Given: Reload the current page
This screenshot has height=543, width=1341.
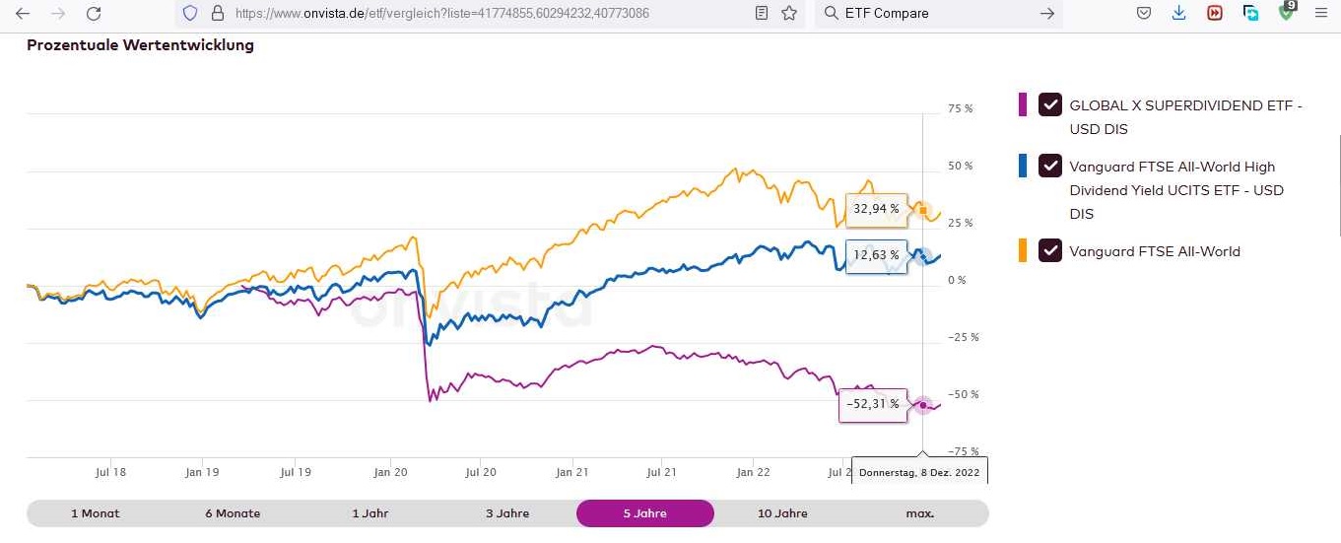Looking at the screenshot, I should [94, 14].
